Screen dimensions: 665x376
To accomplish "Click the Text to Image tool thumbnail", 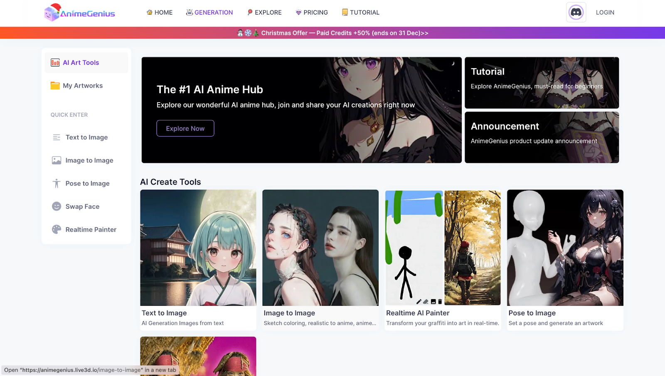I will coord(198,248).
